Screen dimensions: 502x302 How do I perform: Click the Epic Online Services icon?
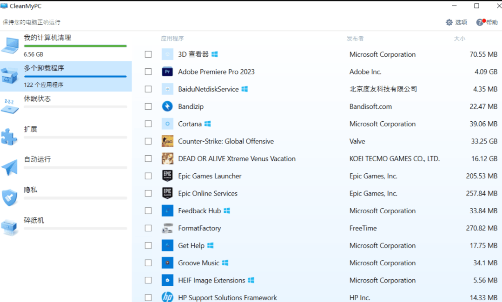(167, 193)
